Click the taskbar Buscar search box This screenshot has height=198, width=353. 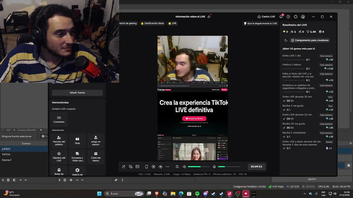coord(124,194)
